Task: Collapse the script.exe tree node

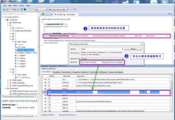Action: pos(5,20)
